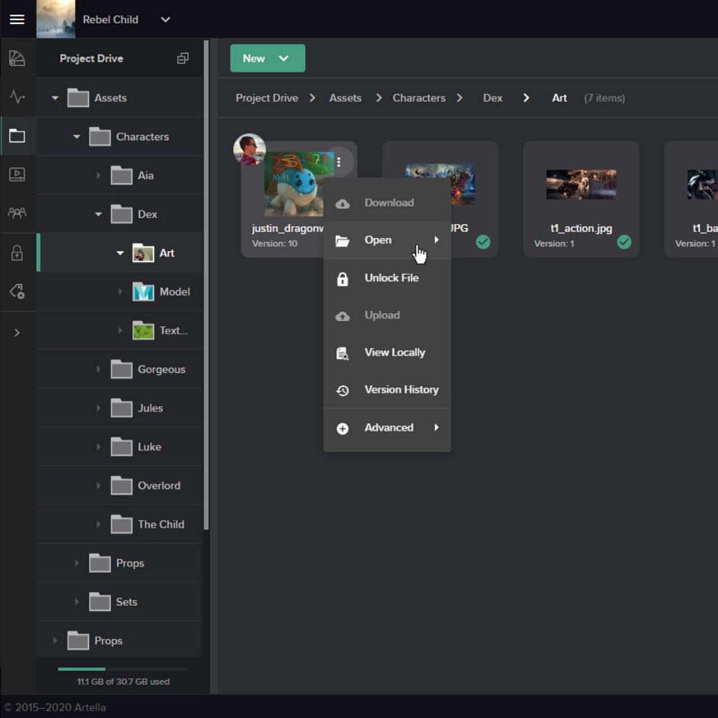
Task: Open the tag settings sidebar icon
Action: click(18, 291)
